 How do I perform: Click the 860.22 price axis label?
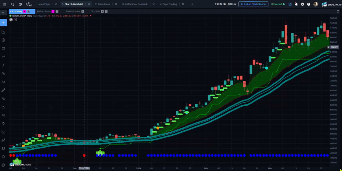pos(334,47)
